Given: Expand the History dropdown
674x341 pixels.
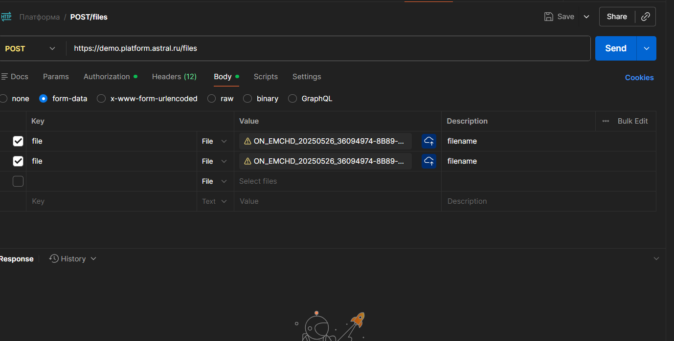Looking at the screenshot, I should (93, 258).
